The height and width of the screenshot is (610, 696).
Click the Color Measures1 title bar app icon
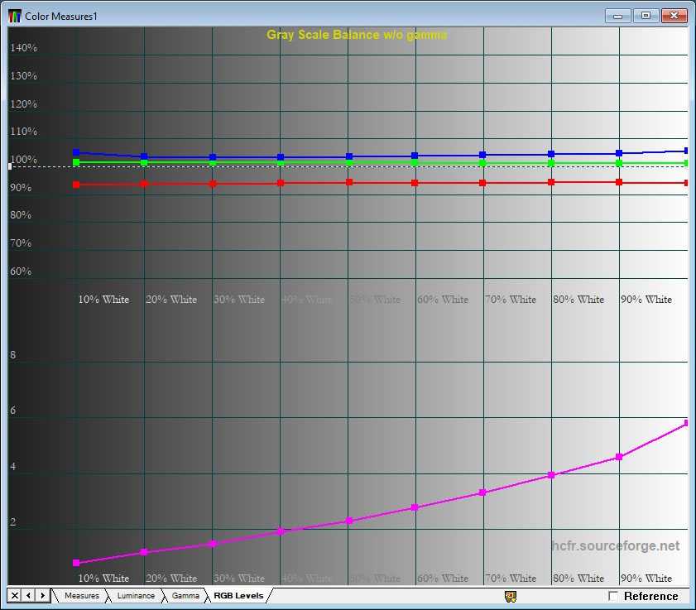click(15, 16)
